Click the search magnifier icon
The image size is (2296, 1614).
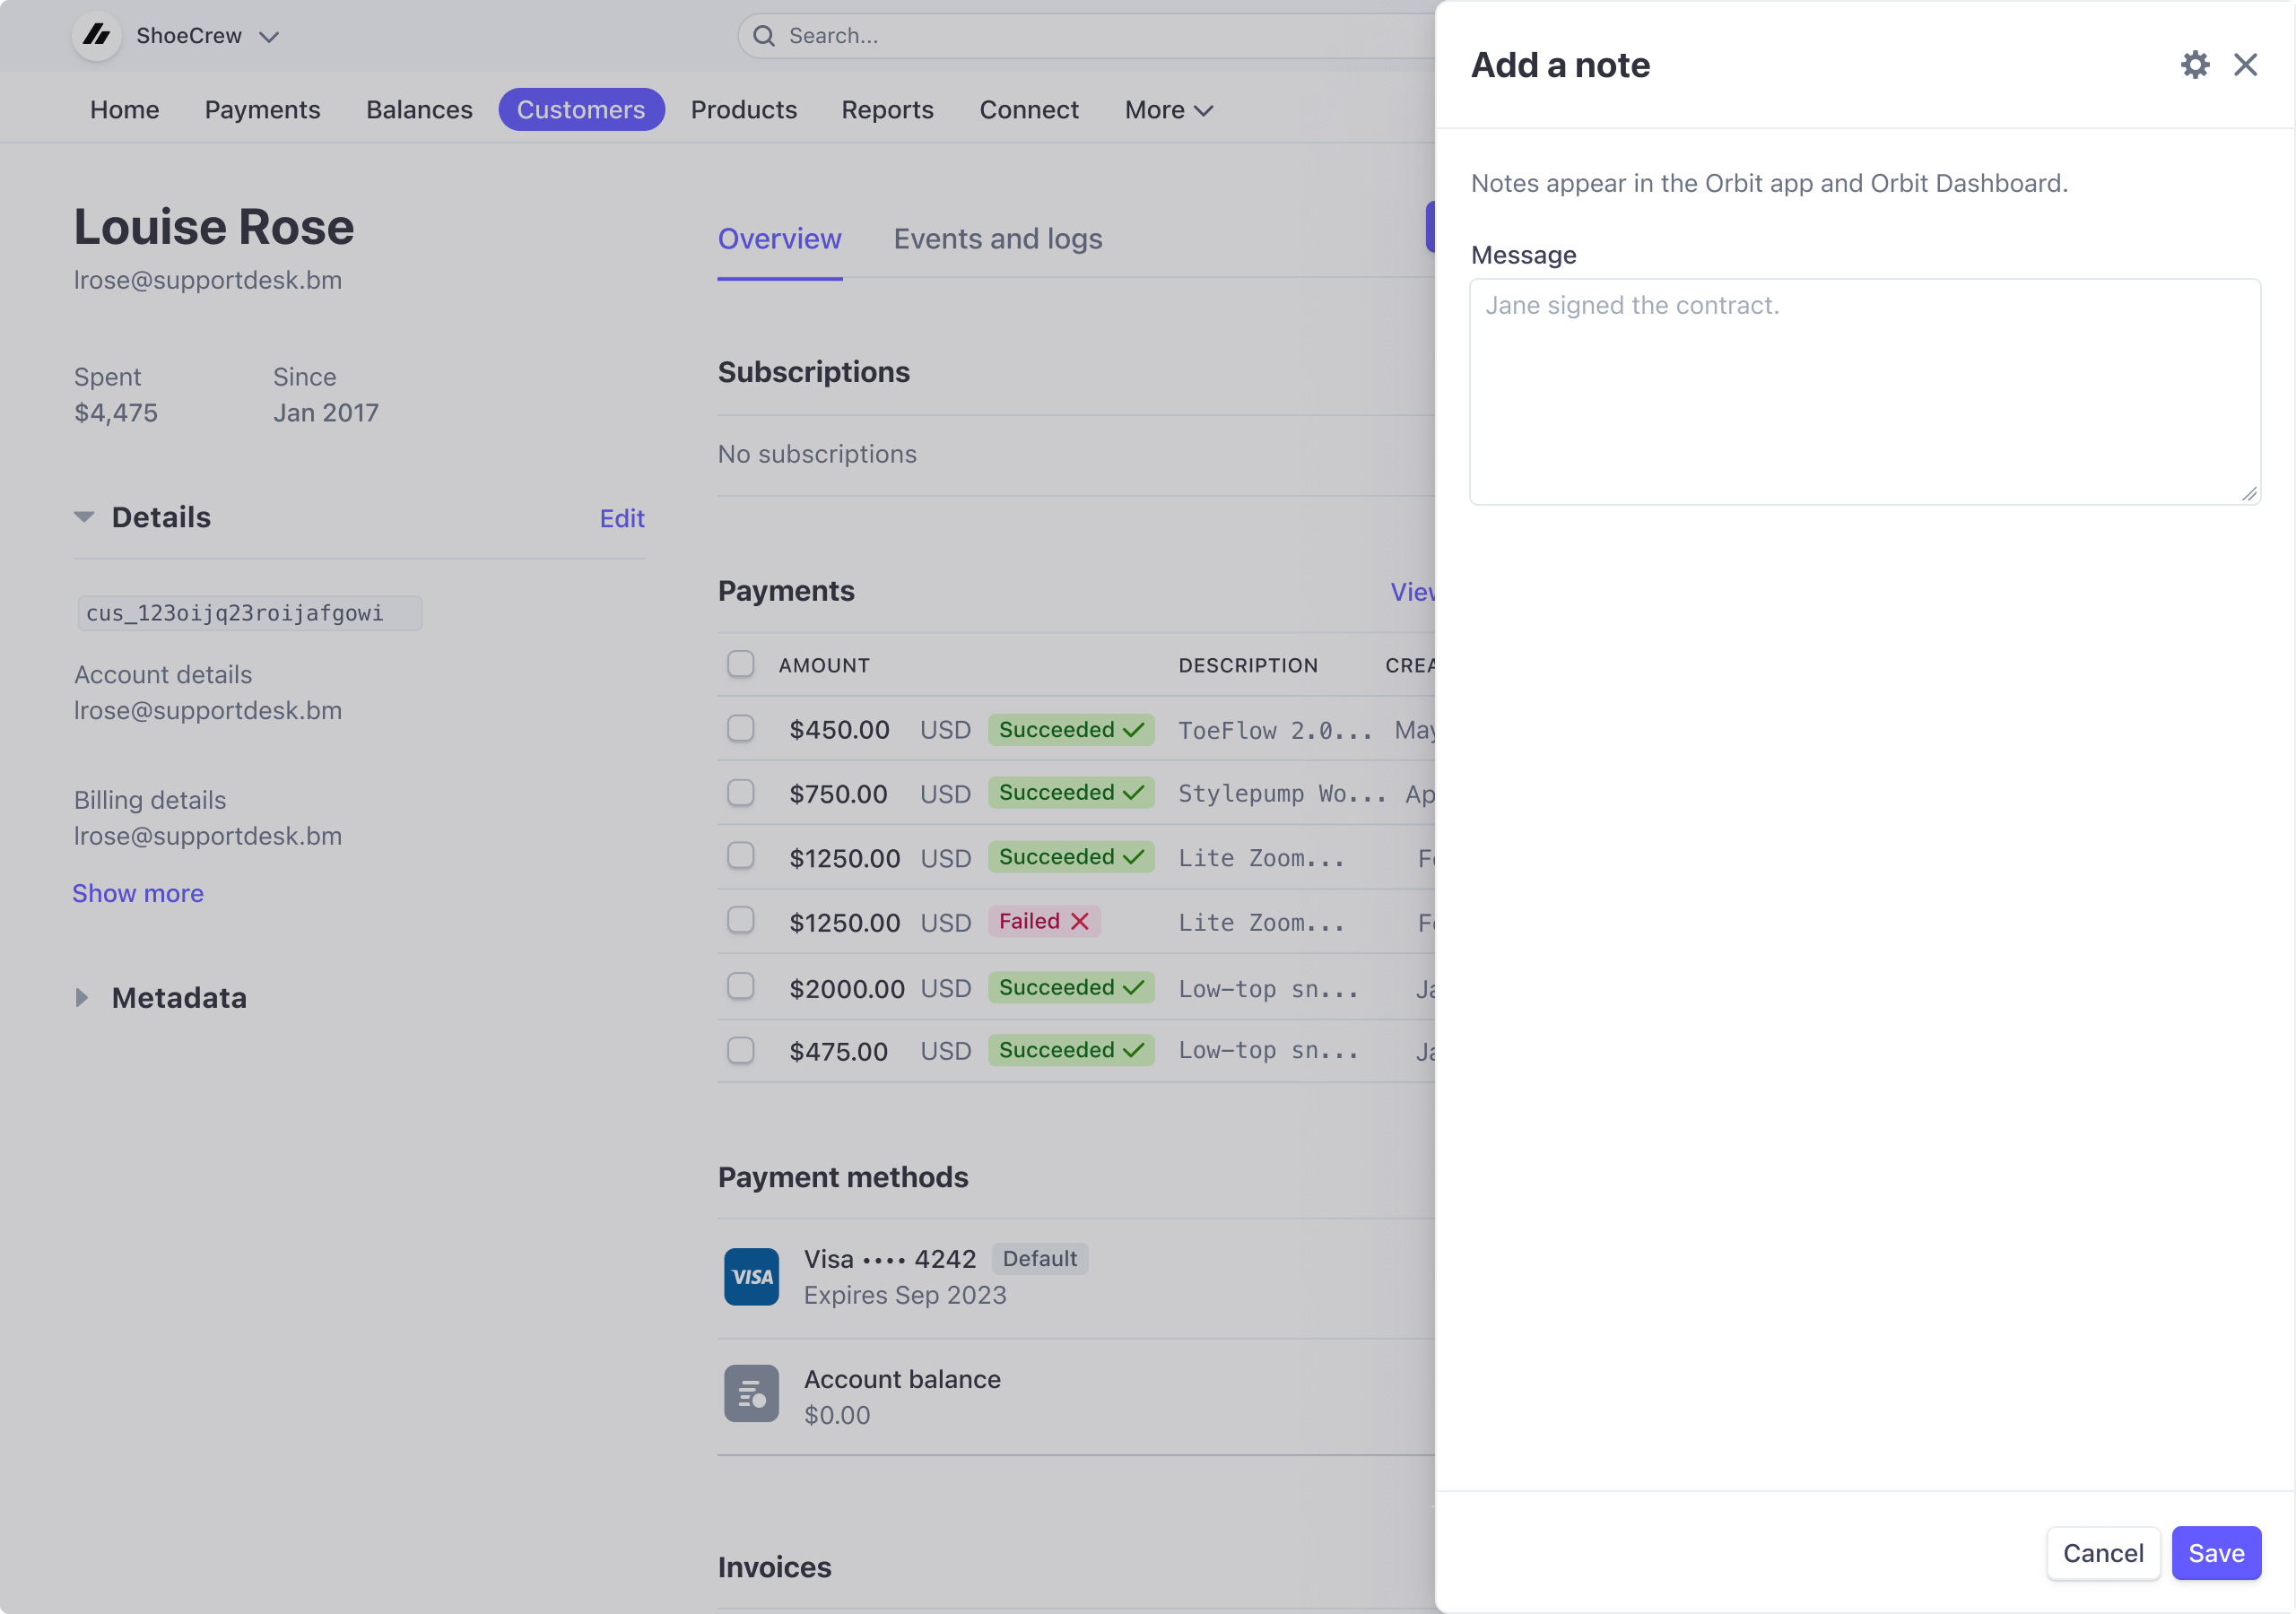[764, 36]
